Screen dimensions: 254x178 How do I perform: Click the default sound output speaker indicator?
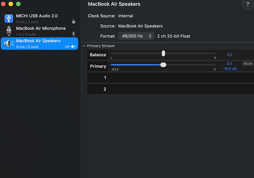point(73,47)
